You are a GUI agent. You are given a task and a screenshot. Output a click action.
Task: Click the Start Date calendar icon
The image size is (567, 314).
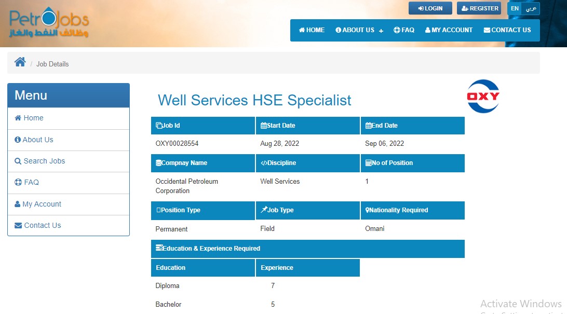pyautogui.click(x=264, y=126)
